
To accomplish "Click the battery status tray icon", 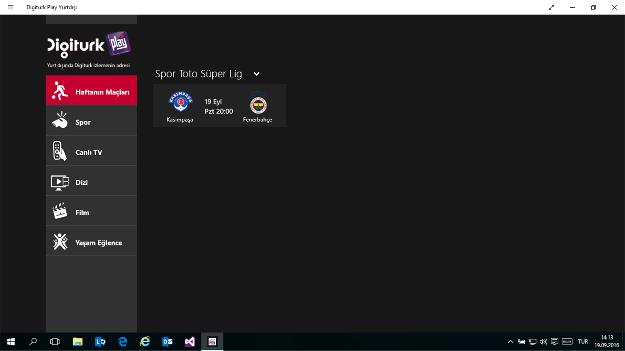I will [521, 342].
